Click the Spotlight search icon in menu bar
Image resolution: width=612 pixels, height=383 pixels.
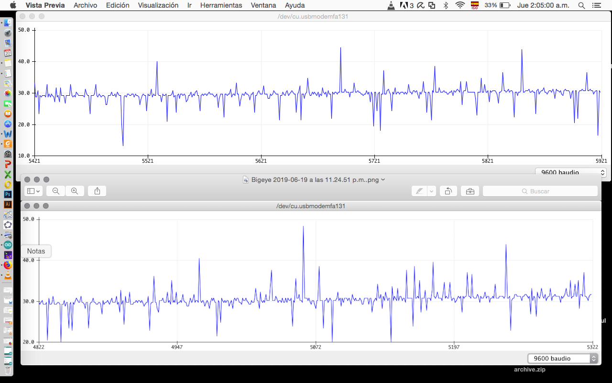[x=581, y=5]
